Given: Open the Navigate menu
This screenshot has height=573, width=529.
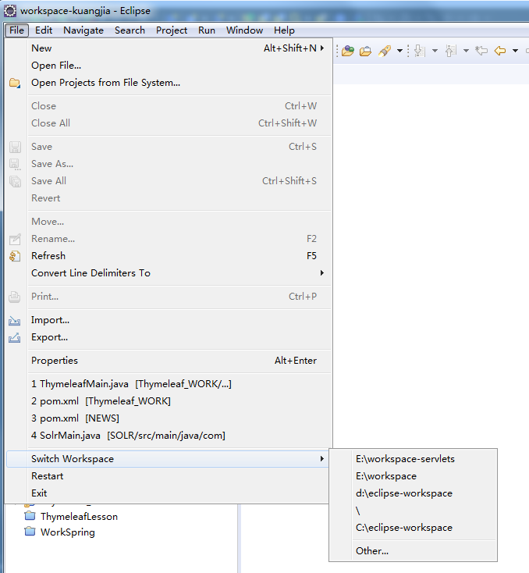Looking at the screenshot, I should pyautogui.click(x=83, y=30).
